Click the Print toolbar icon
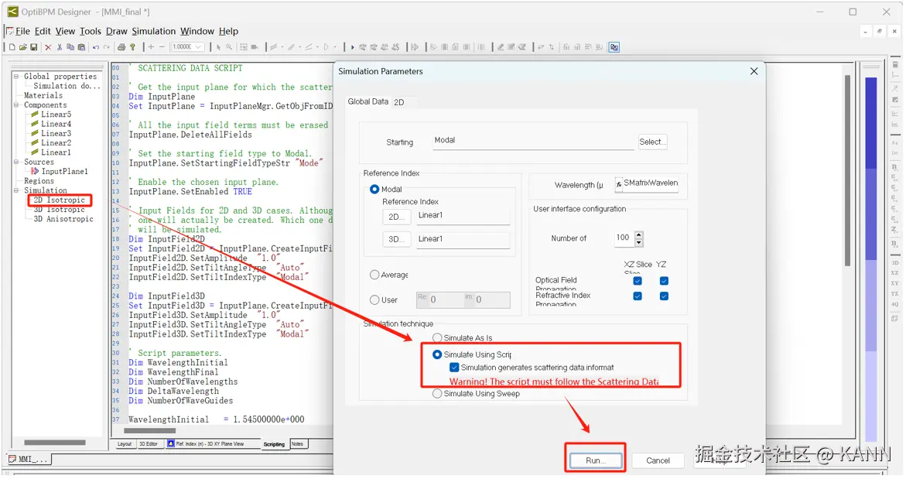Image resolution: width=906 pixels, height=479 pixels. tap(121, 47)
